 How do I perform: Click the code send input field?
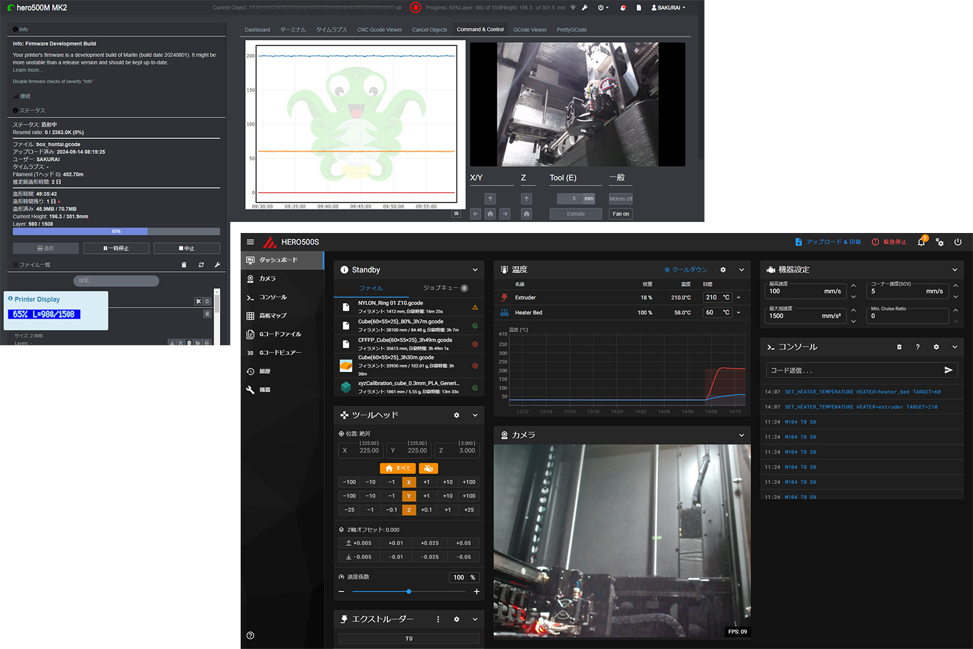tap(855, 370)
